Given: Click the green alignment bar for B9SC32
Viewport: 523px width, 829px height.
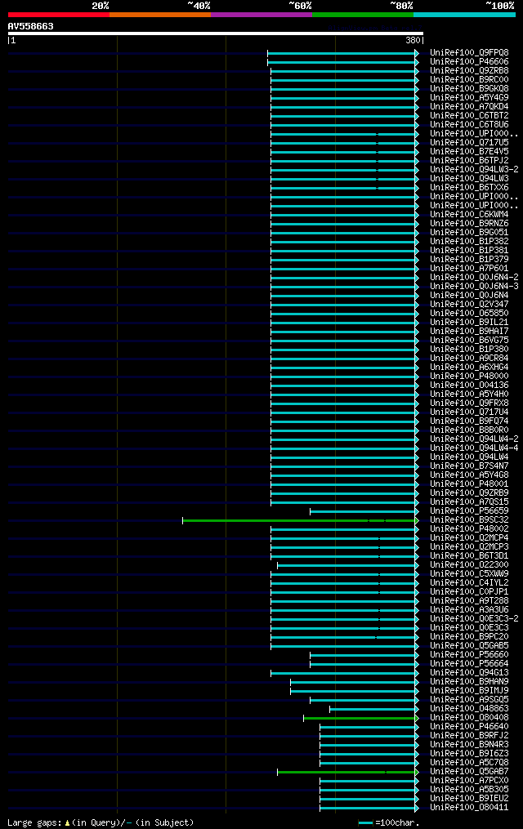Looking at the screenshot, I should point(300,521).
